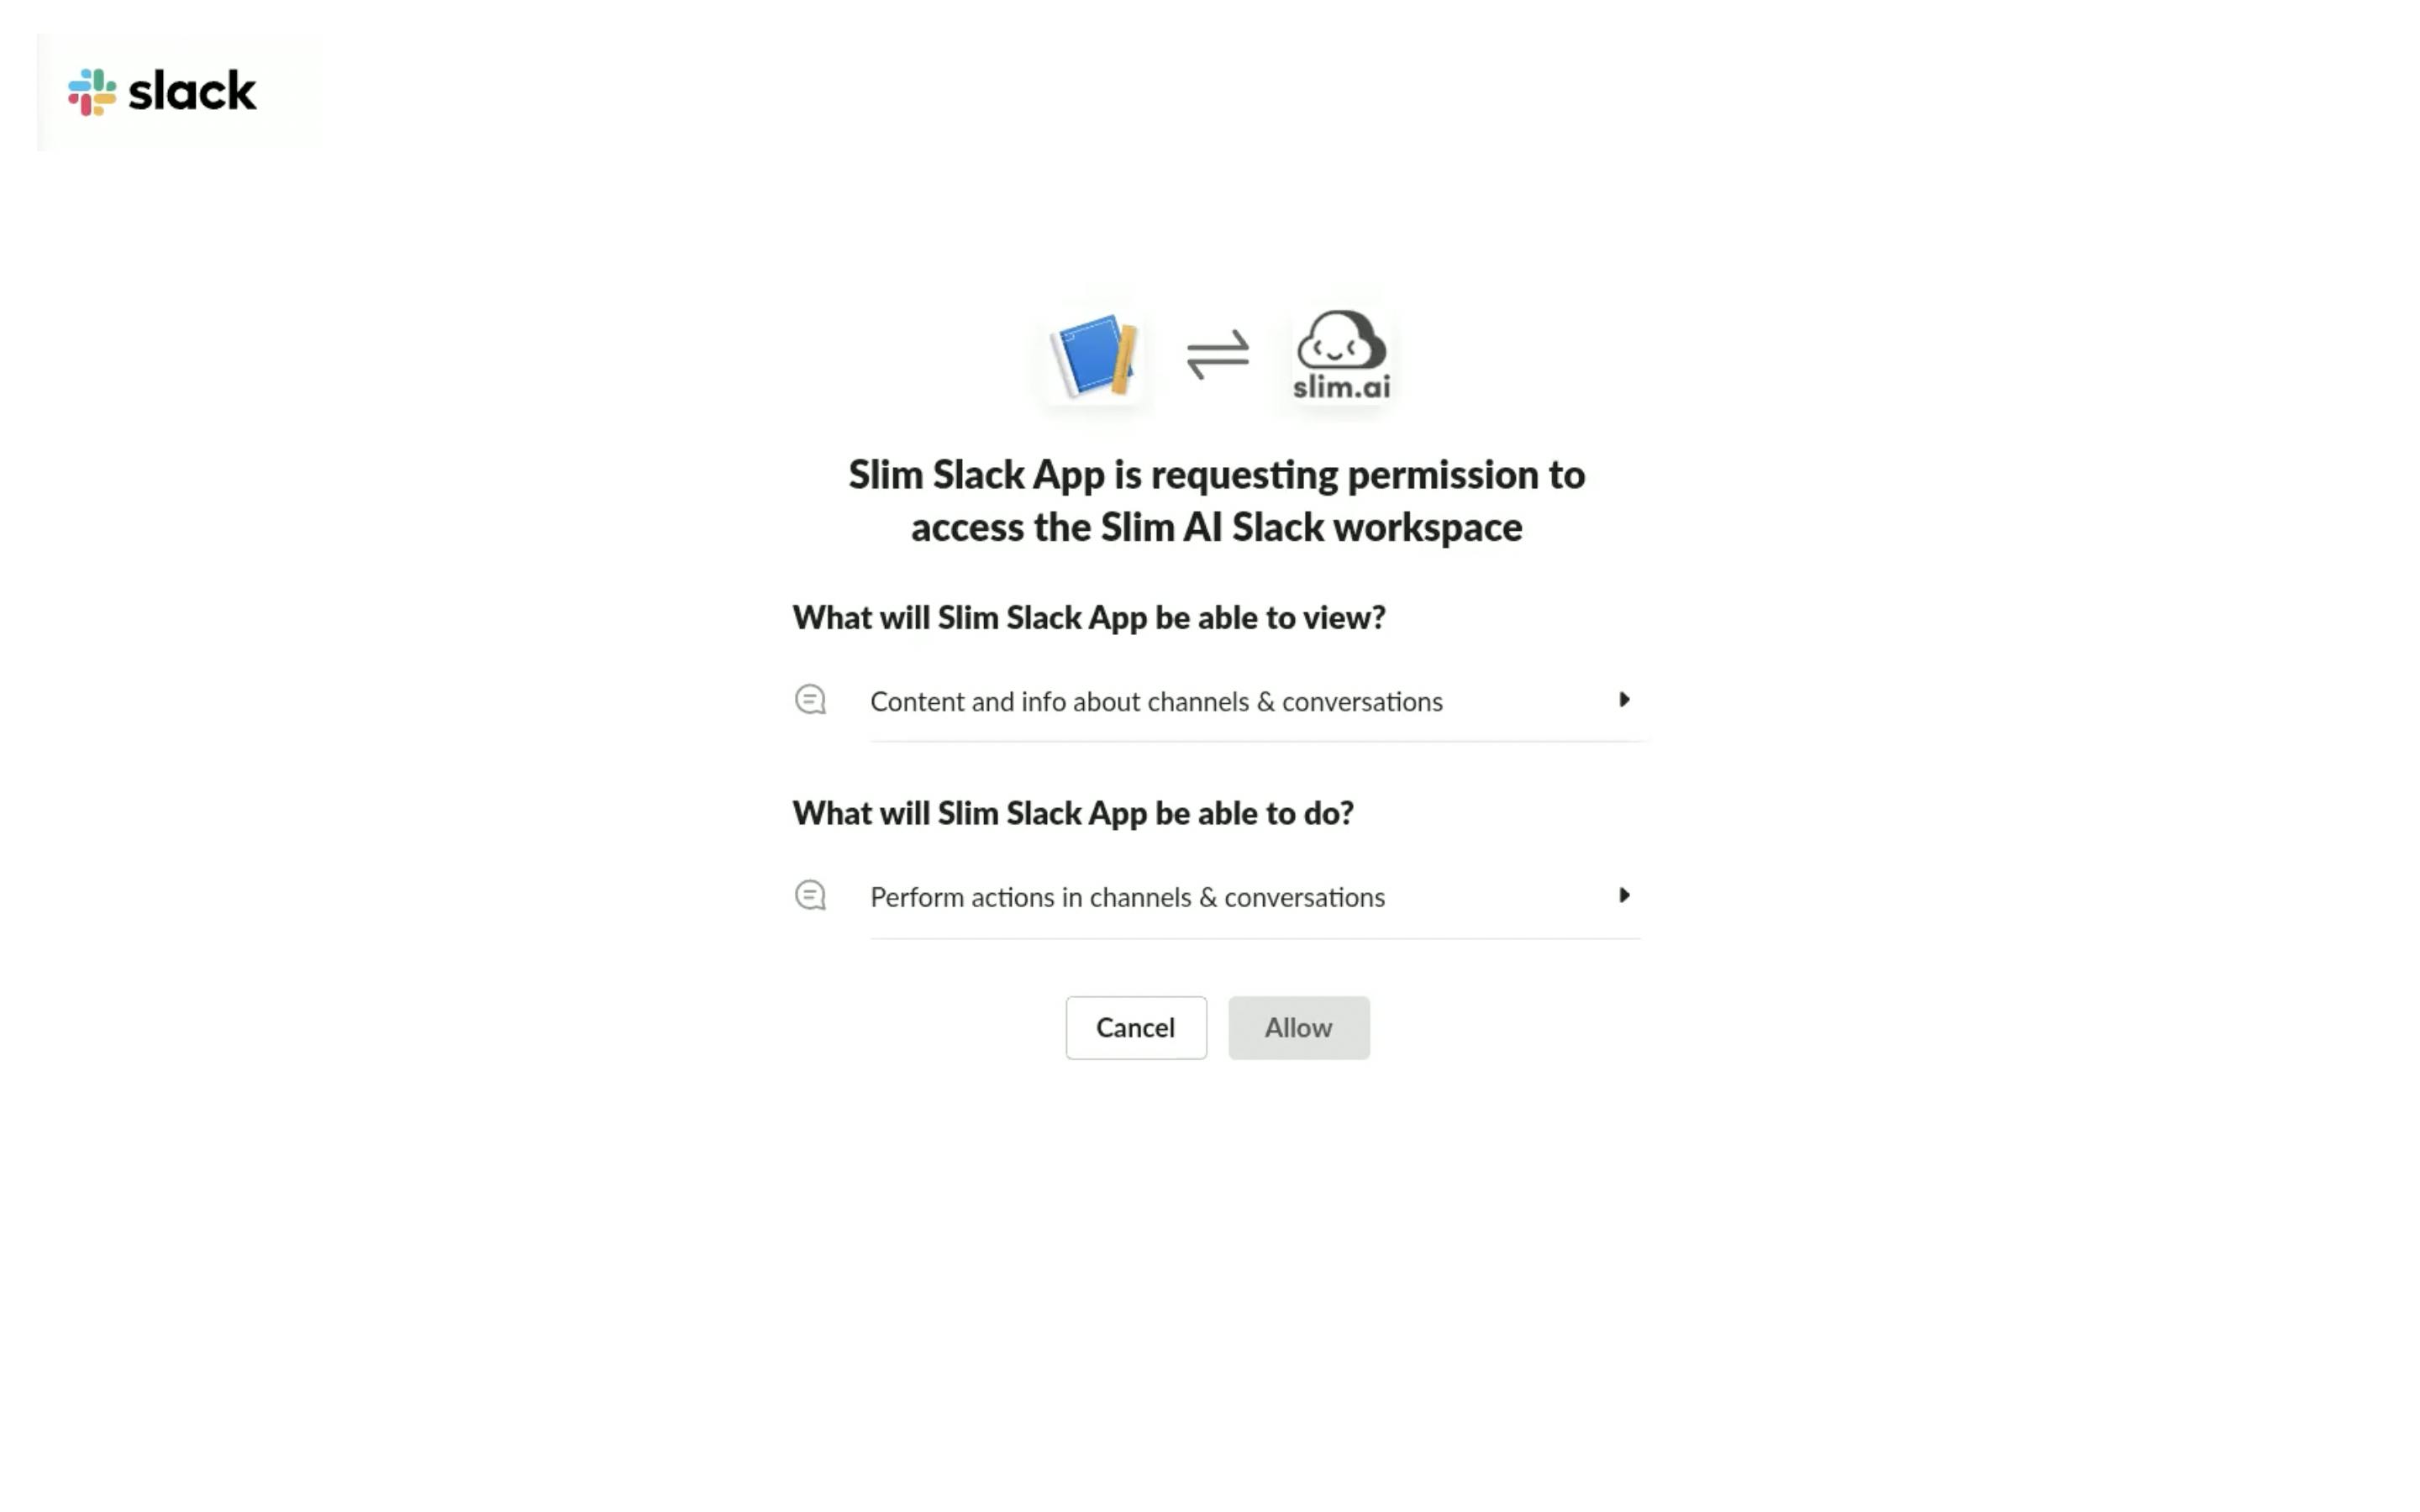This screenshot has width=2420, height=1512.
Task: Click the "be able to view?" section heading
Action: click(1089, 618)
